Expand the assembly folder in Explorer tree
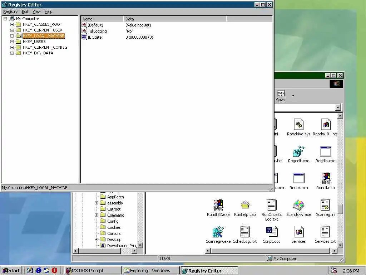366x275 pixels. coord(96,203)
